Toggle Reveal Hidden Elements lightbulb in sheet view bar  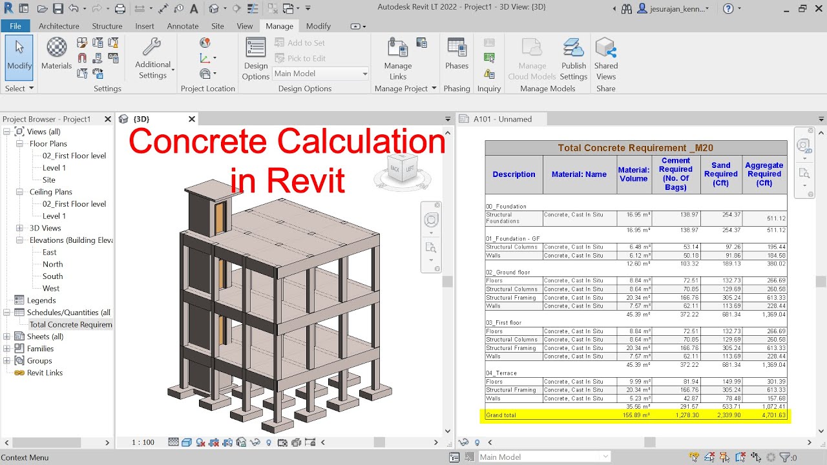coord(477,442)
